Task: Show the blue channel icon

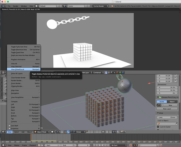Action: (123, 73)
